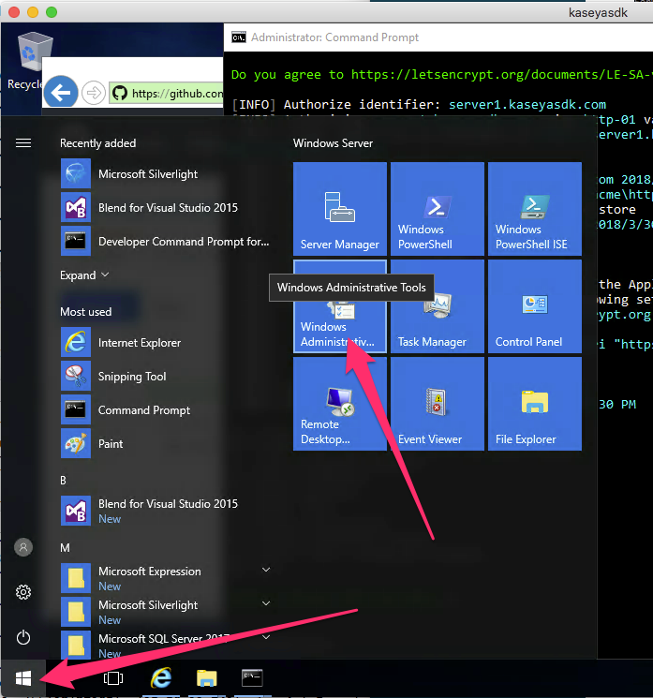Launch Microsoft Silverlight from Recently added
The width and height of the screenshot is (653, 698).
tap(166, 174)
